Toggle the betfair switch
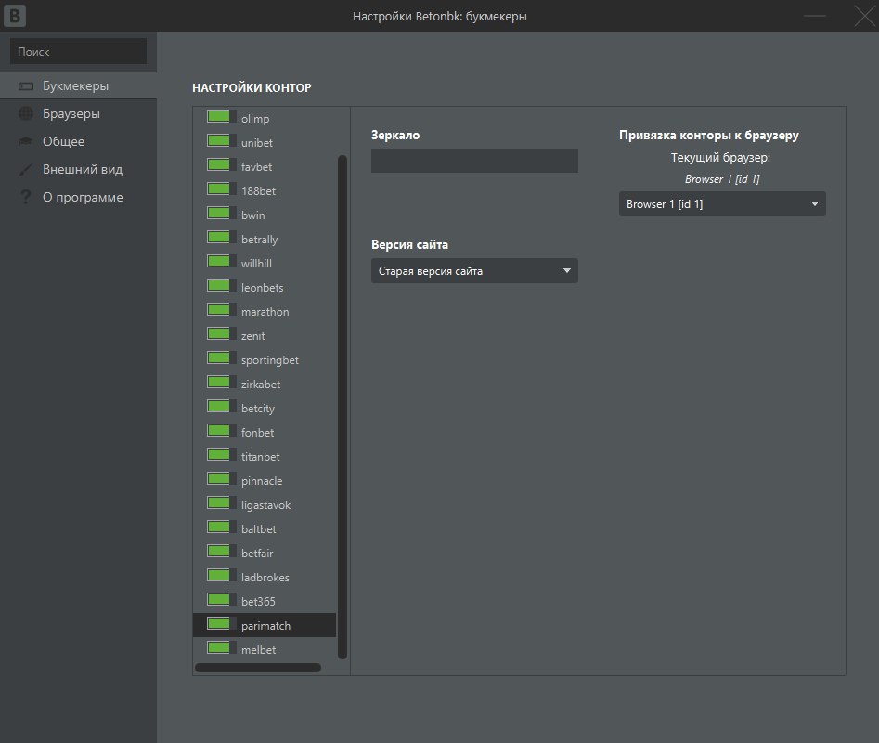Image resolution: width=879 pixels, height=743 pixels. point(221,551)
